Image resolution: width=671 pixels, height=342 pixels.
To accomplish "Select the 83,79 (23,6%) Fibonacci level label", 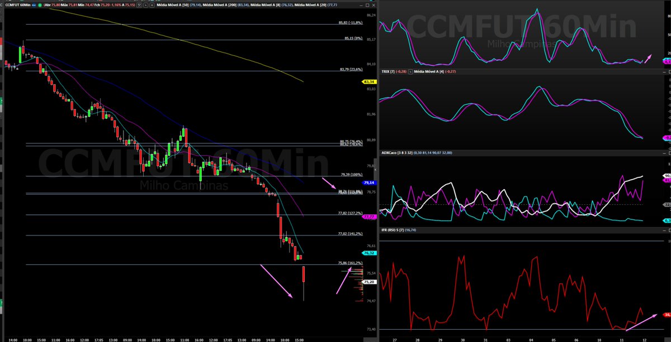I will pyautogui.click(x=352, y=70).
